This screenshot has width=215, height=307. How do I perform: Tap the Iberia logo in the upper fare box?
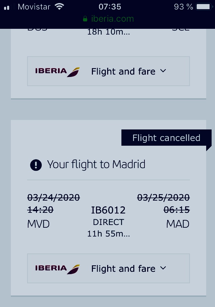(57, 71)
